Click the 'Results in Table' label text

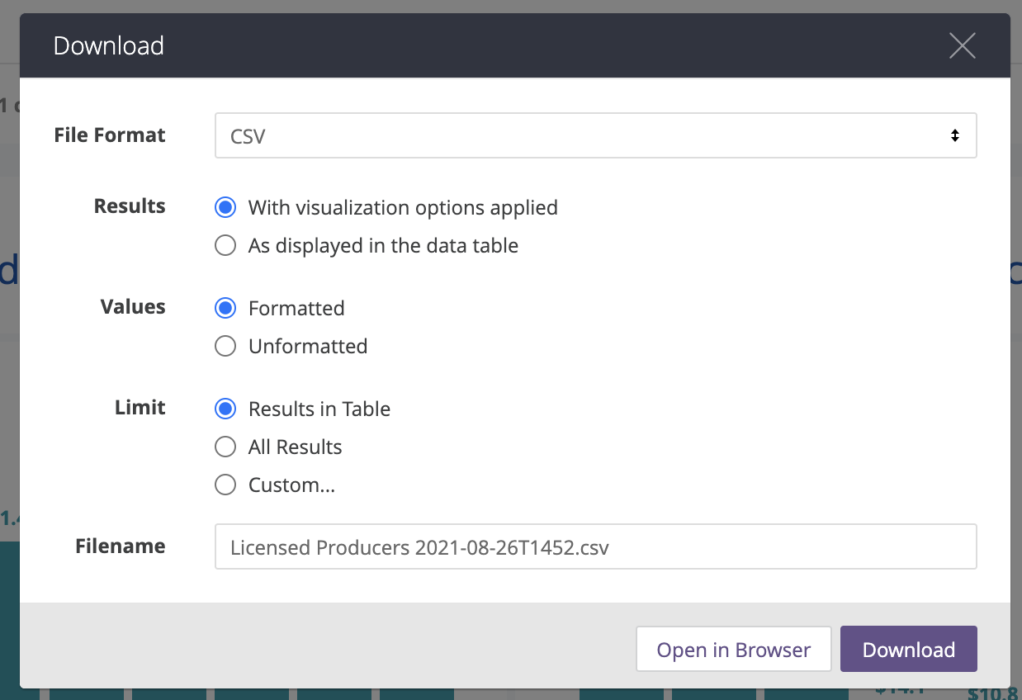pyautogui.click(x=319, y=409)
